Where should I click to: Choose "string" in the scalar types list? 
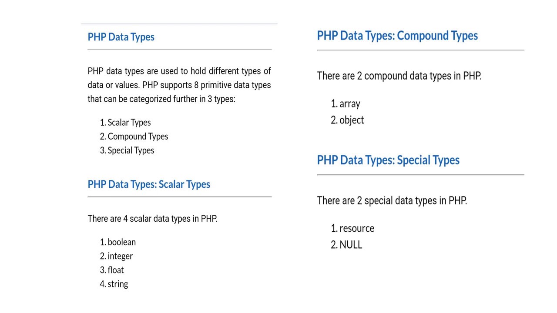click(117, 284)
